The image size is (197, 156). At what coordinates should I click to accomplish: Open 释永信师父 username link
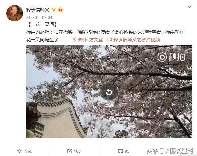point(38,10)
